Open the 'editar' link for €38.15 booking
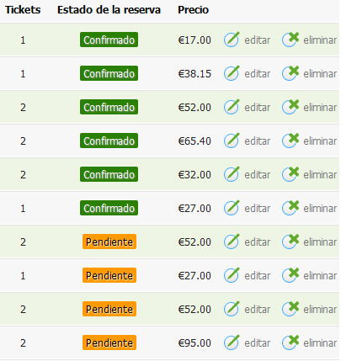This screenshot has width=341, height=361. pos(257,74)
